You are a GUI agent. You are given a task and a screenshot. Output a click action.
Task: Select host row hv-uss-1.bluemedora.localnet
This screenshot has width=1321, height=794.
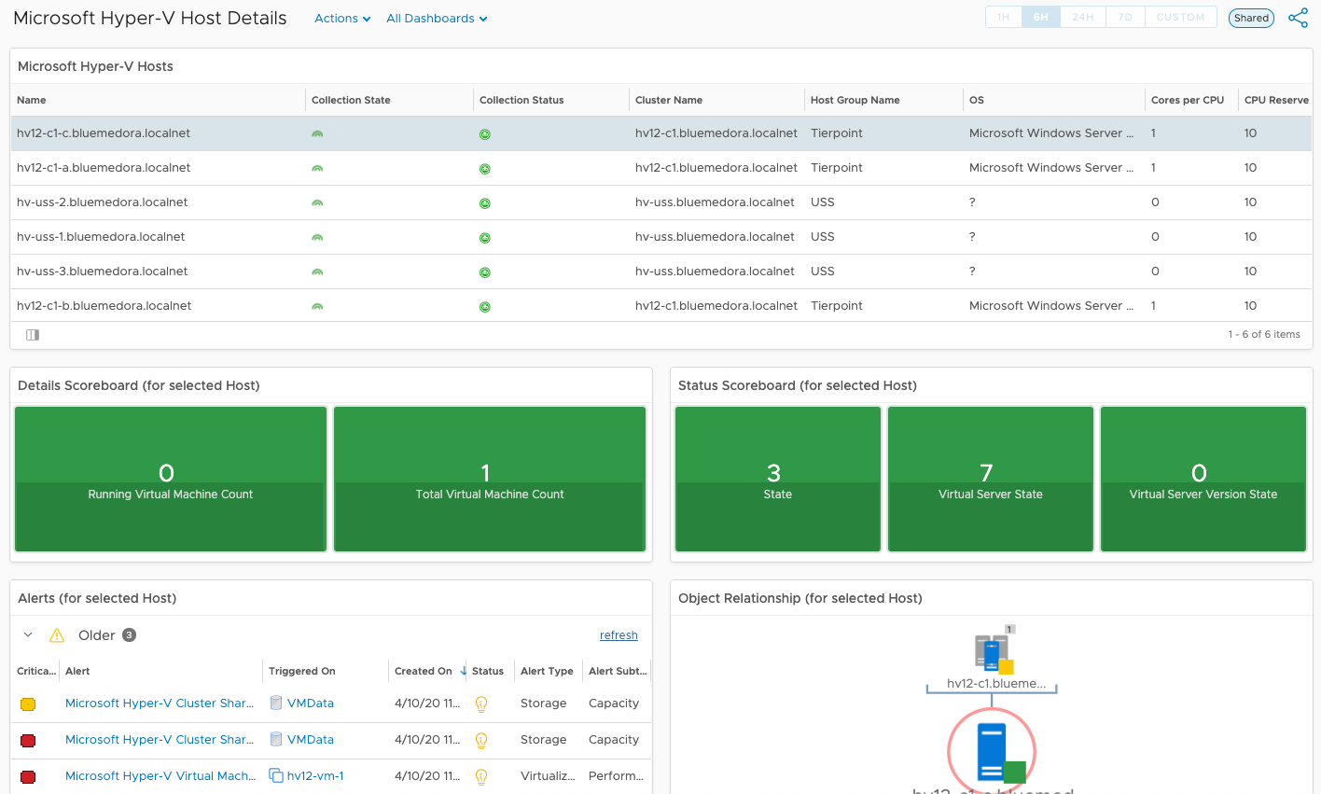point(661,237)
